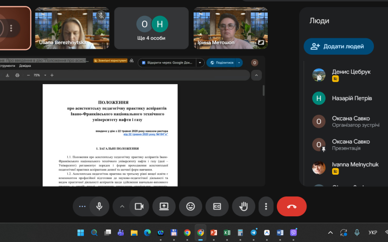388x242 pixels.
Task: Click Ivanna Melnychuk's muted camera badge
Action: coord(335,171)
